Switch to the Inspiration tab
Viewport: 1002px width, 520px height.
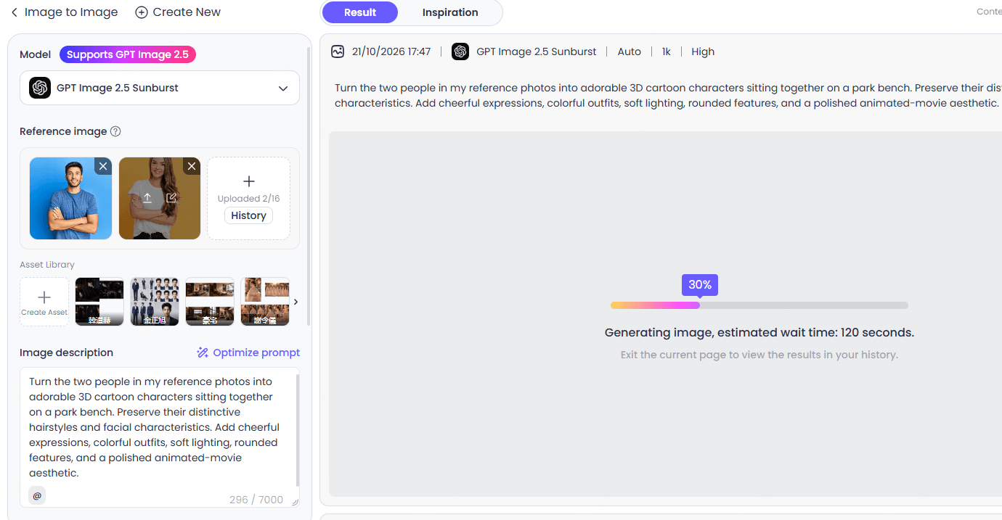click(450, 12)
